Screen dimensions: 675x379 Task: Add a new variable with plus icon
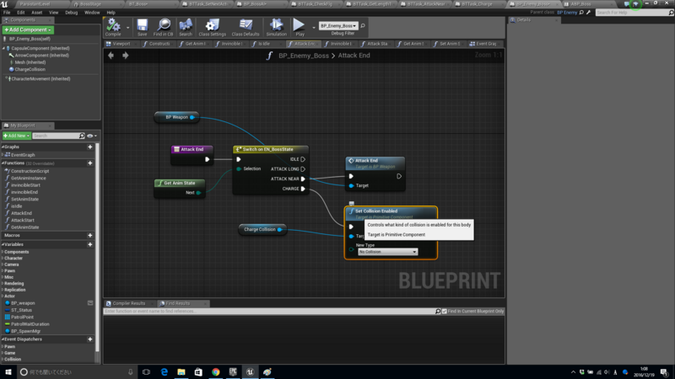click(x=90, y=244)
